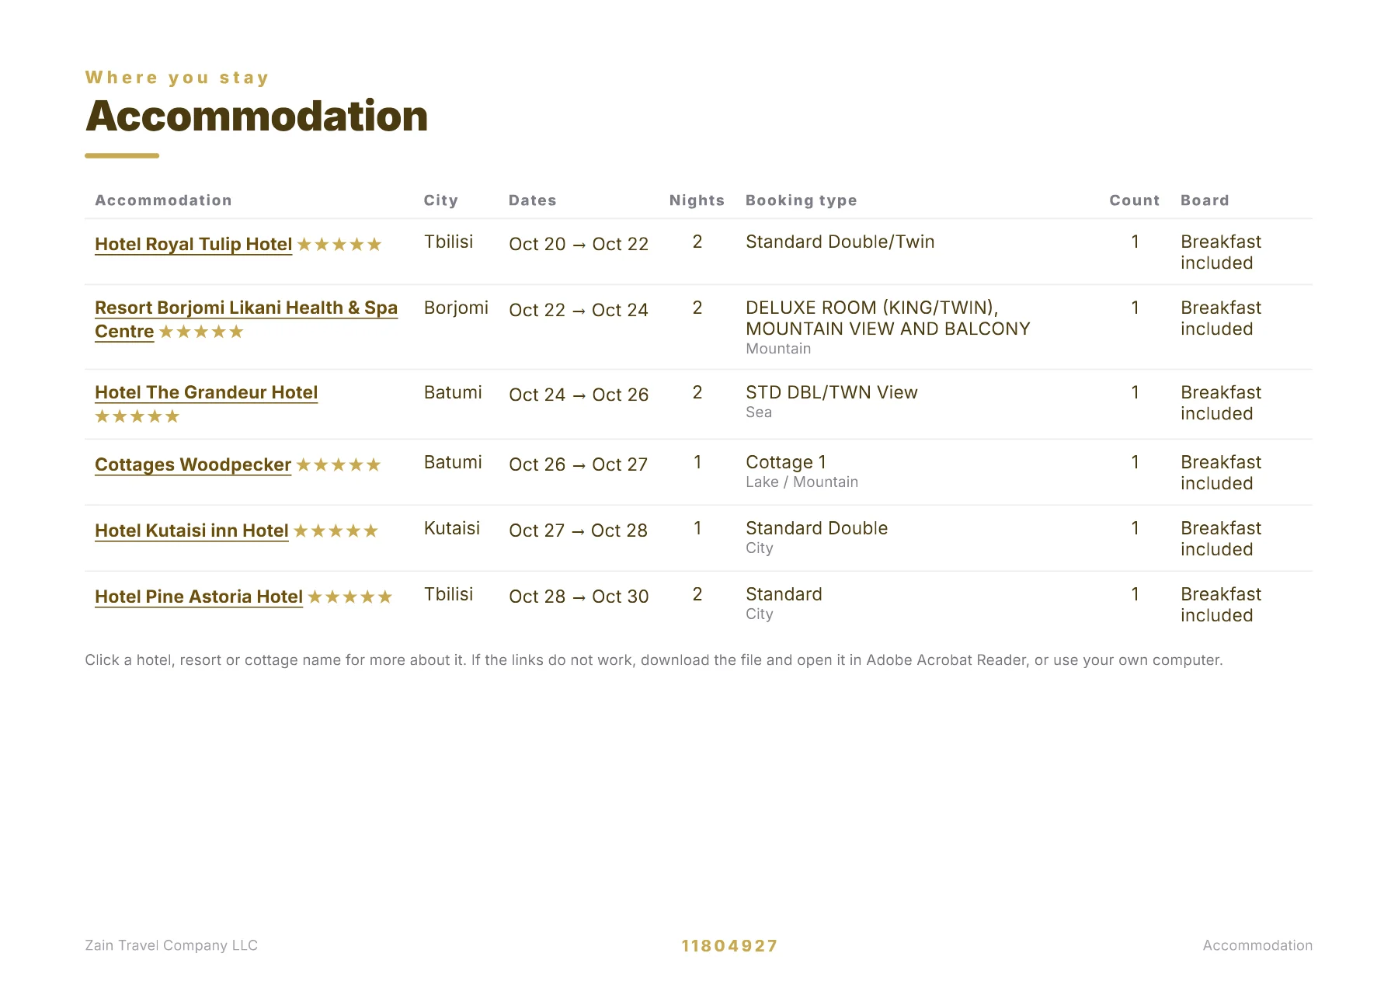Click the 'Where you stay' subtitle
Screen dimensions: 1398x988
point(177,78)
